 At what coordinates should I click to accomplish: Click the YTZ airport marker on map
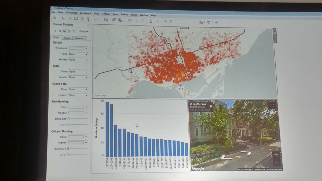point(180,87)
